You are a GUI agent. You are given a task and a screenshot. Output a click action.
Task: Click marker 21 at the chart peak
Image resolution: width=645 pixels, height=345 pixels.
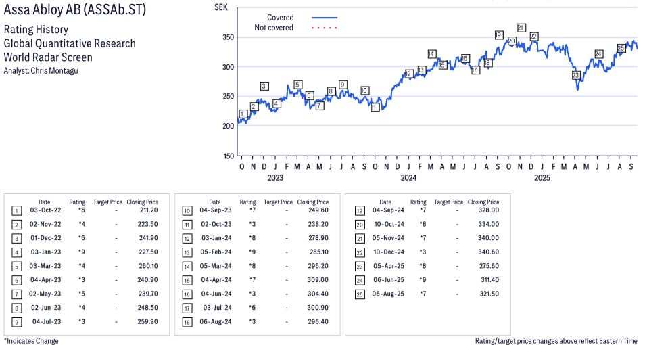521,28
